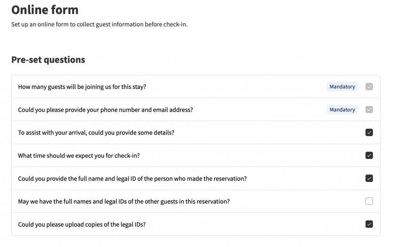Click the Pre-set questions section heading
Image resolution: width=397 pixels, height=247 pixels.
[48, 60]
